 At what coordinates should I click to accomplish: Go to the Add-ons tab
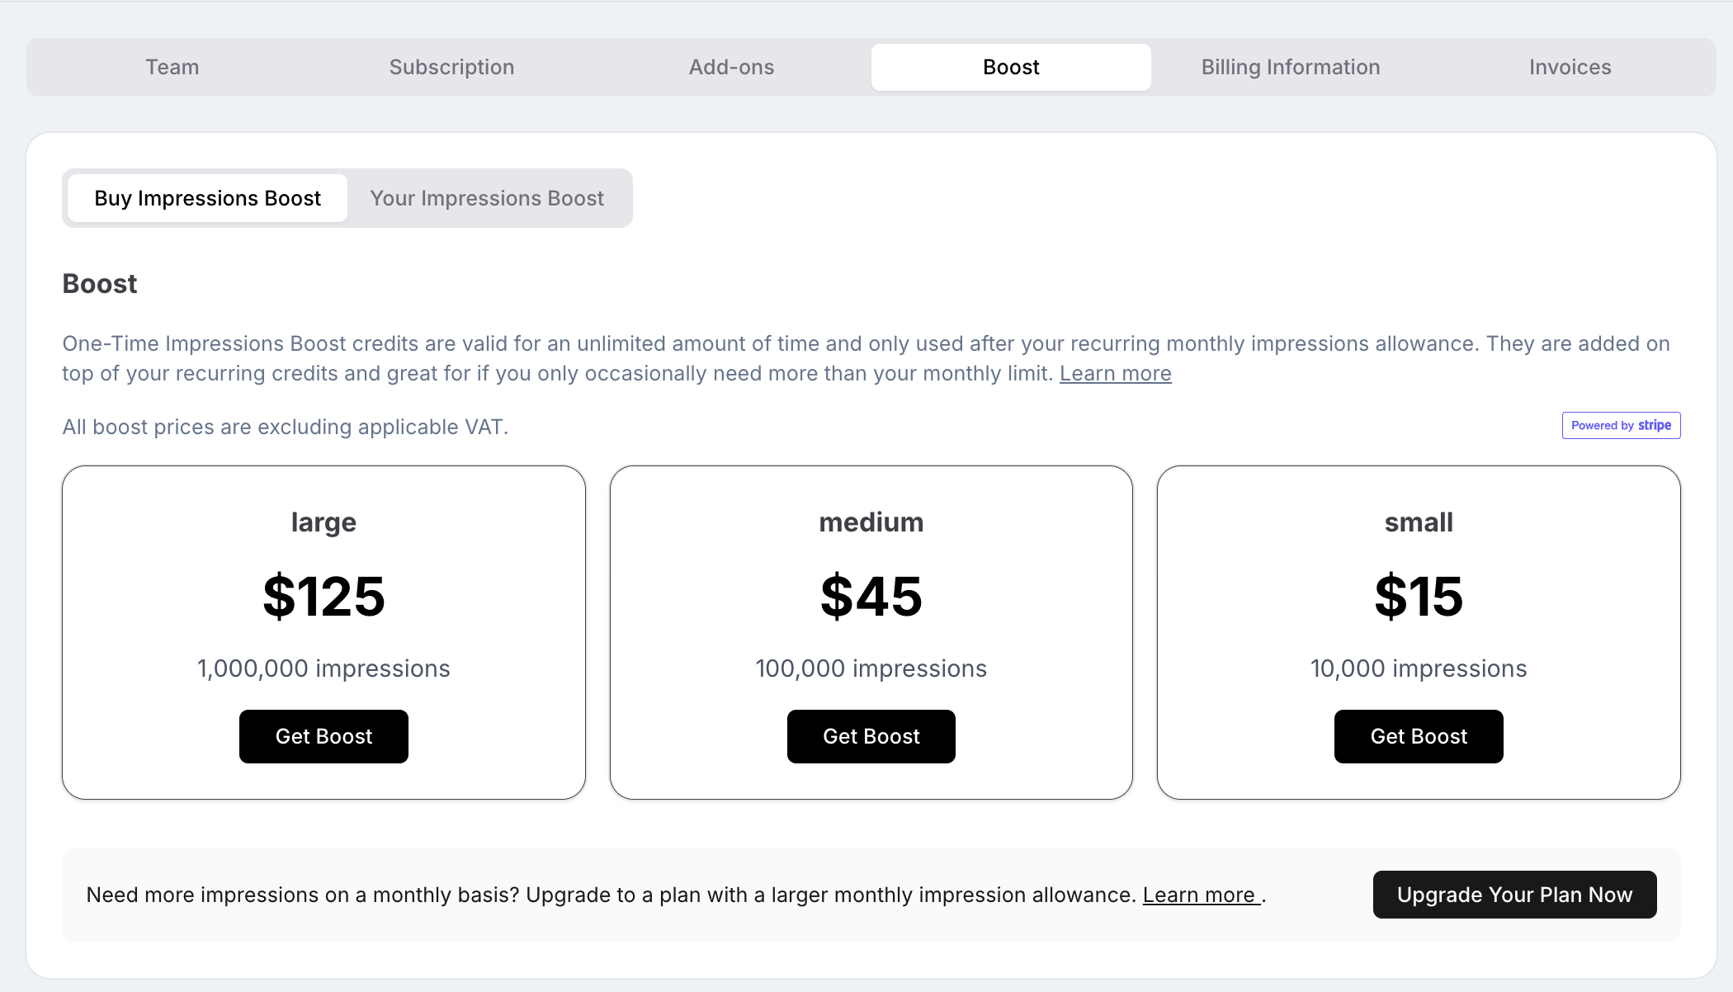tap(731, 67)
